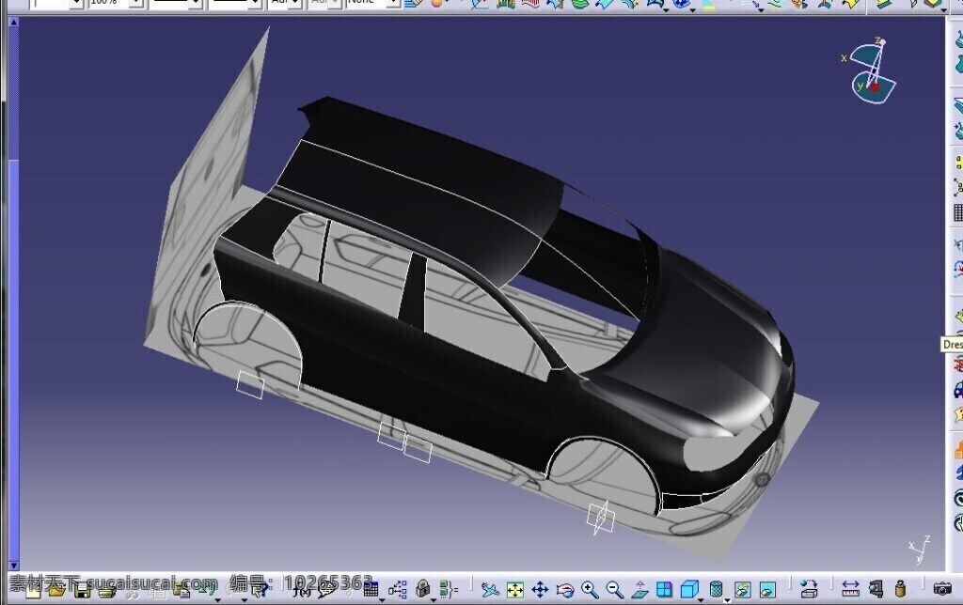Expand the arrow beside the padlock icon

coord(433,599)
